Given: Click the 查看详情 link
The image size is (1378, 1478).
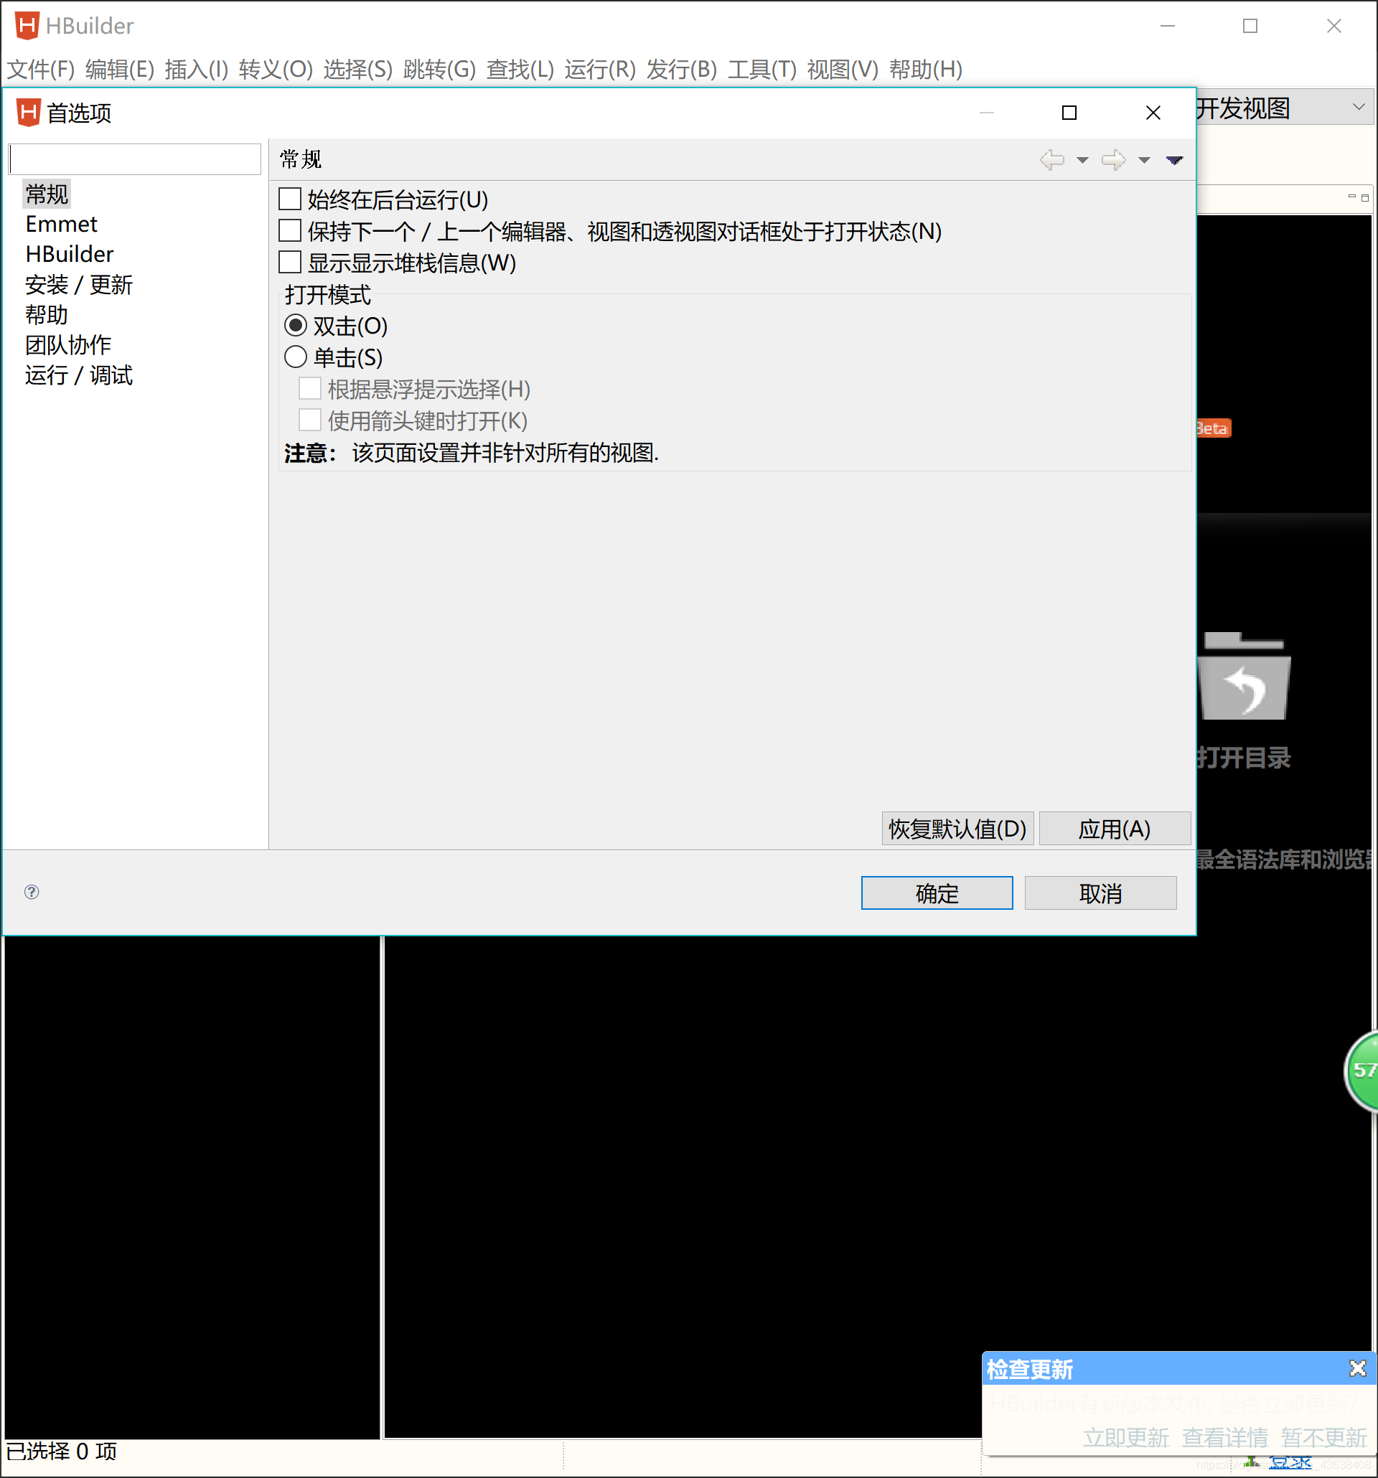Looking at the screenshot, I should pyautogui.click(x=1225, y=1437).
